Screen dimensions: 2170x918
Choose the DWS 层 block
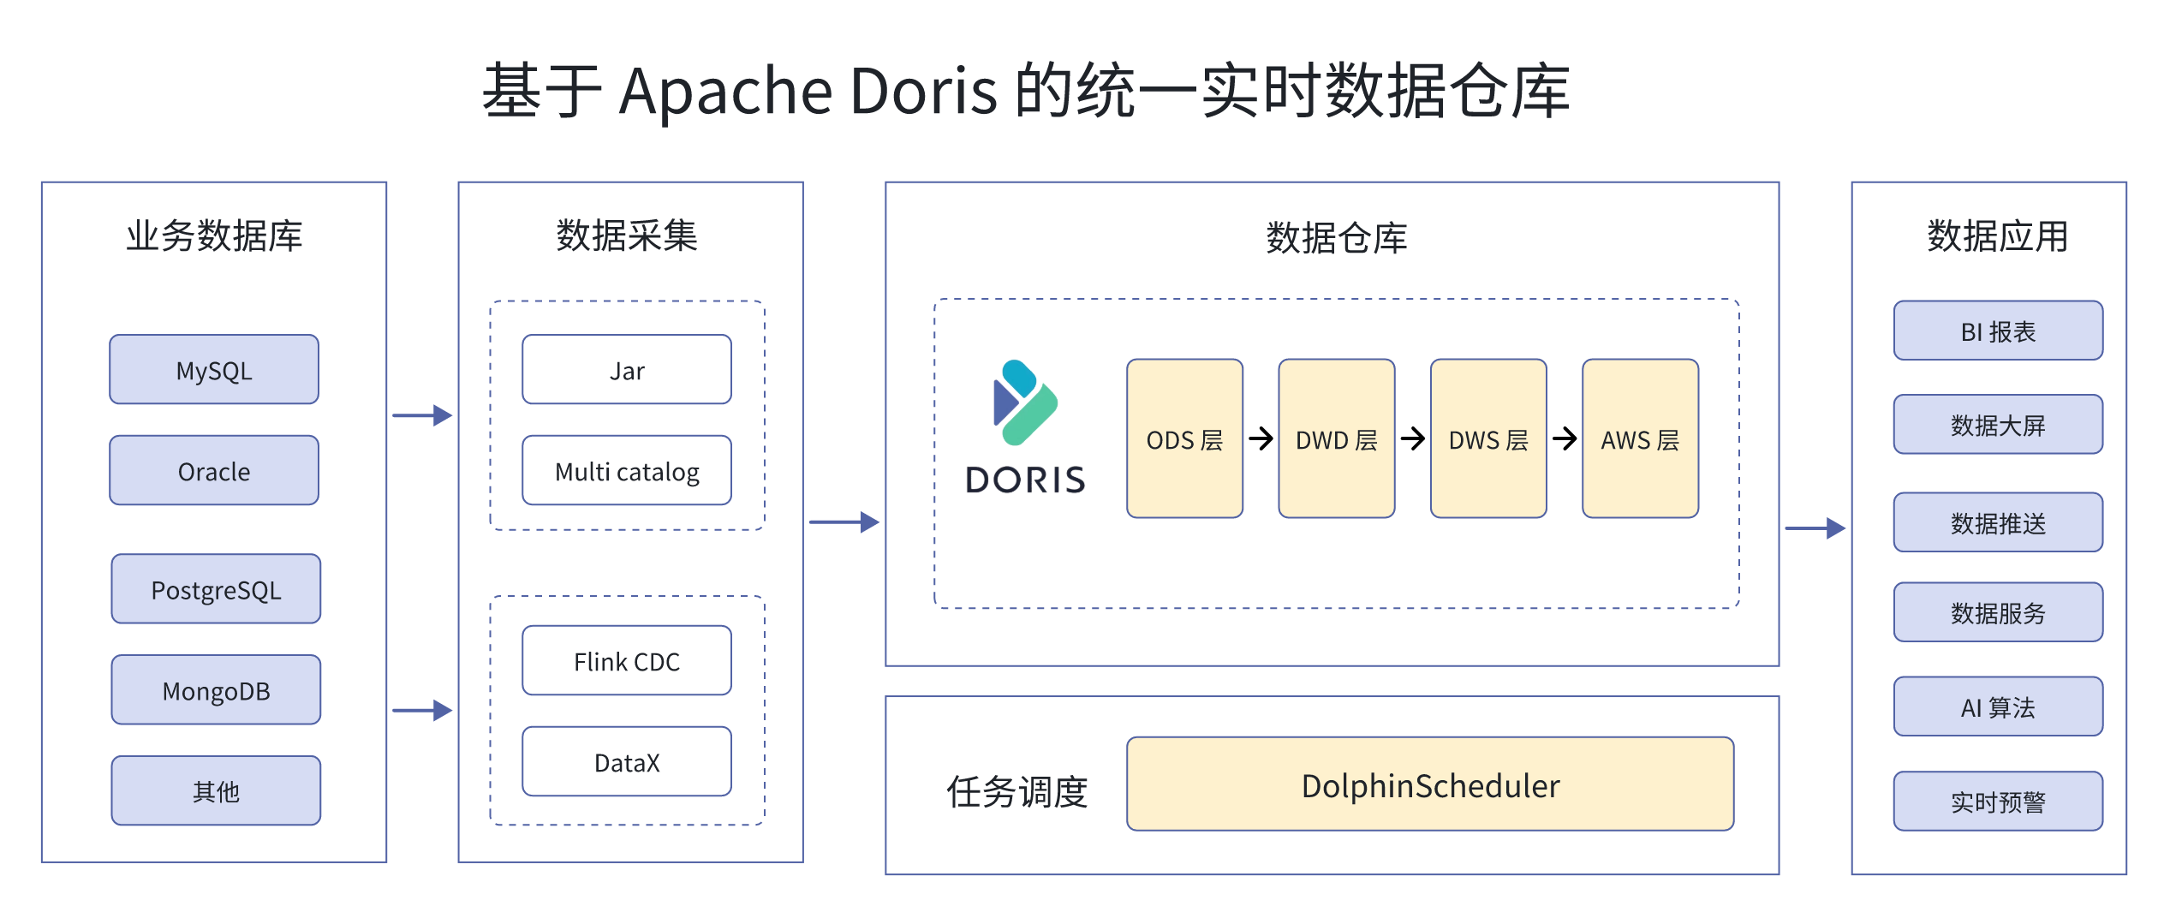[1488, 438]
